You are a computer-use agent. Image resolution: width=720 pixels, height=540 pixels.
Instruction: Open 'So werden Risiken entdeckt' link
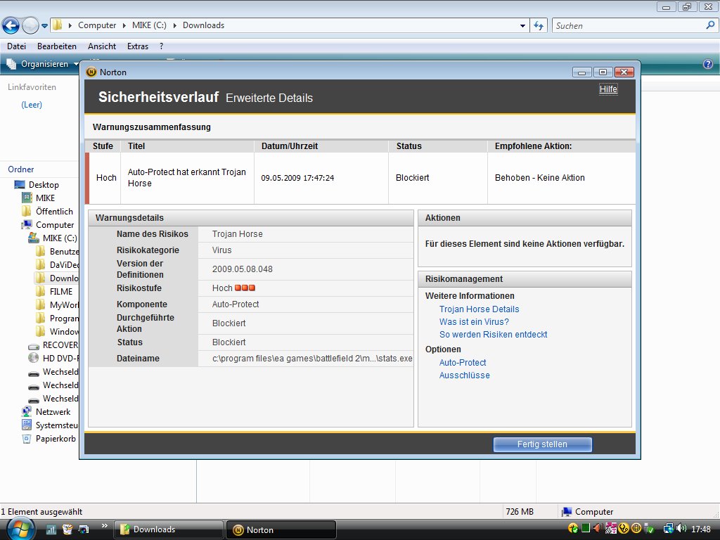click(493, 334)
